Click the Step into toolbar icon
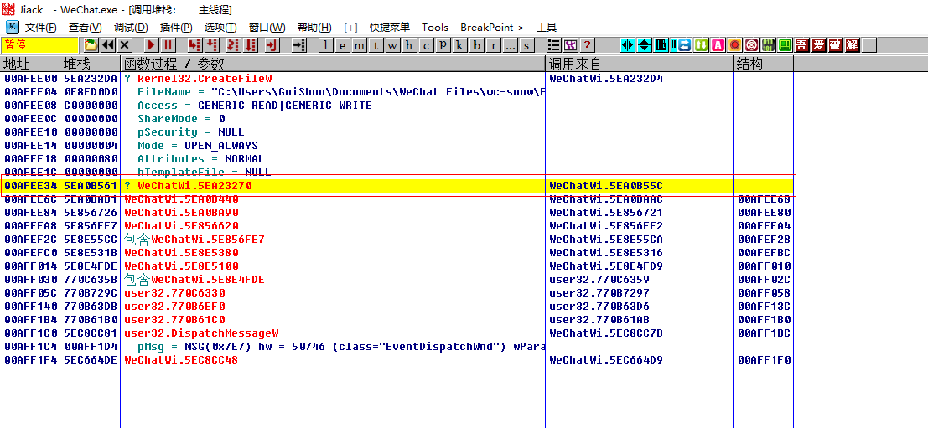This screenshot has height=428, width=928. pos(194,45)
